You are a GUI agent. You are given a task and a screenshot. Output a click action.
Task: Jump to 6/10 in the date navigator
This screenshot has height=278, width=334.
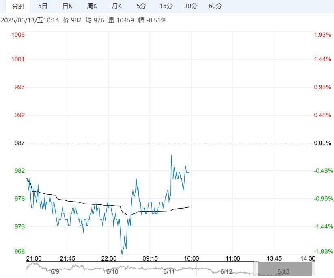[x=112, y=269]
